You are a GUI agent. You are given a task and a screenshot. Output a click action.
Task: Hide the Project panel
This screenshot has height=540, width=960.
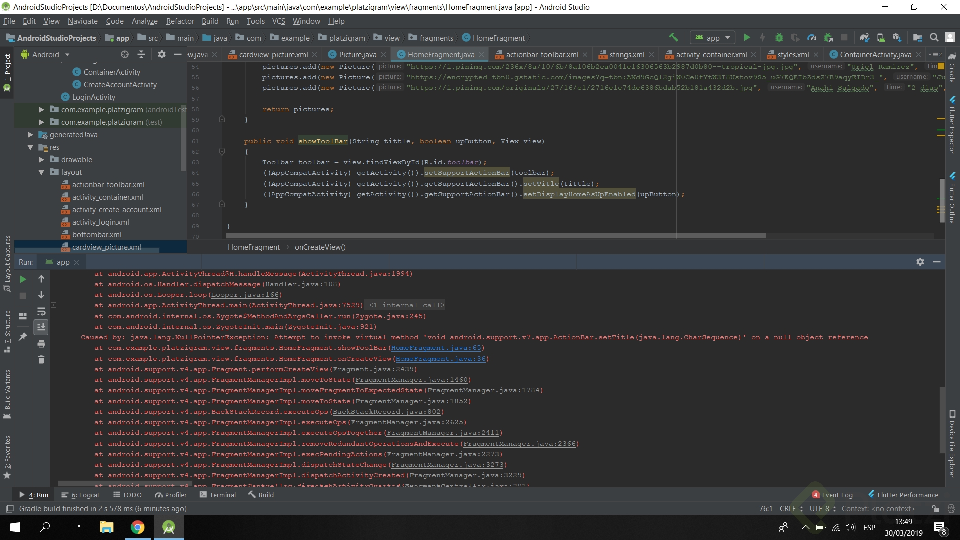[177, 54]
